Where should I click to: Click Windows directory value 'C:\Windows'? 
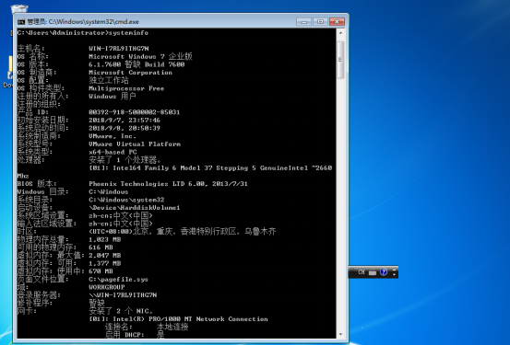(x=109, y=191)
